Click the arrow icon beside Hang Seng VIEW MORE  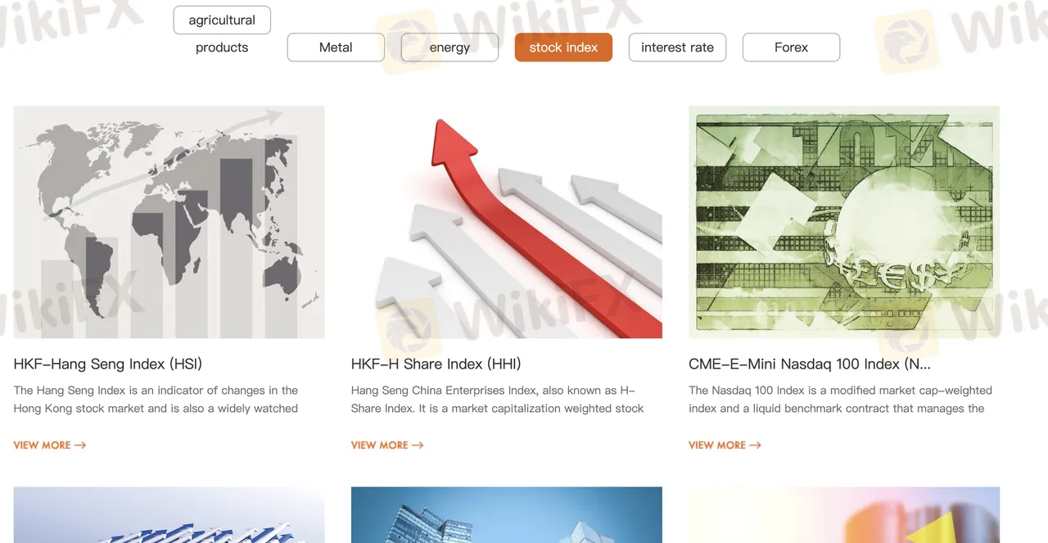[80, 445]
